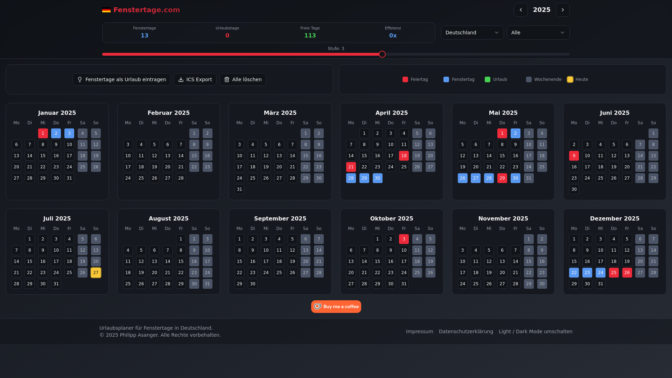Click the Stufe slider handle
This screenshot has height=378, width=672.
pos(382,54)
